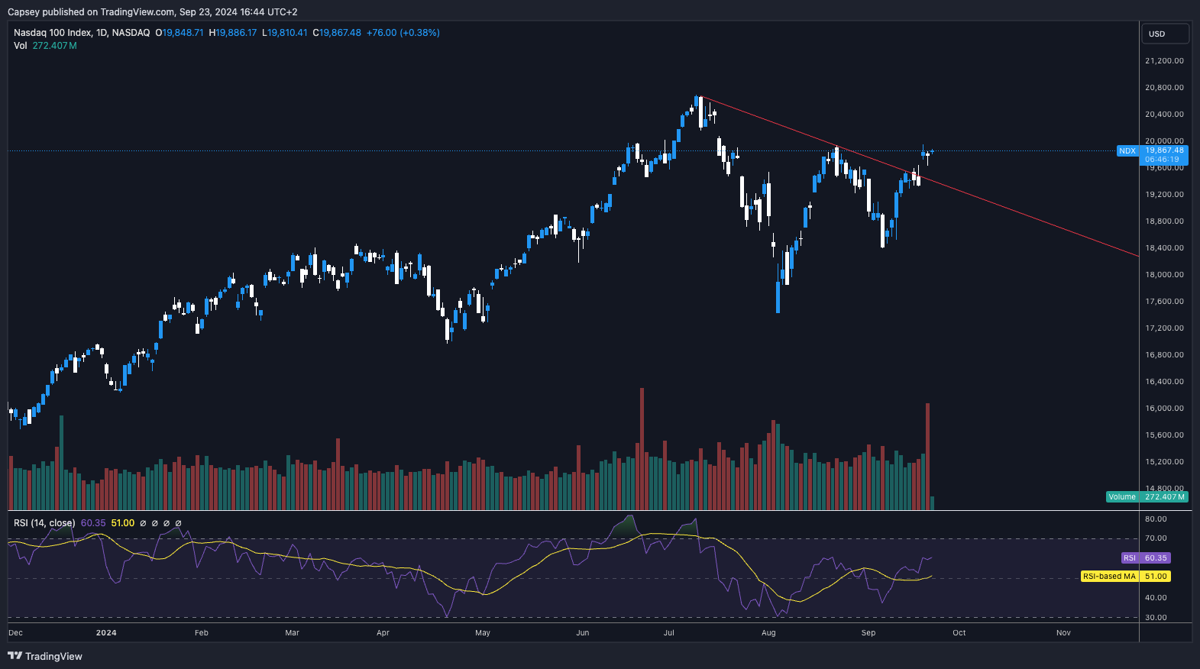Click the green Volume label on price axis
This screenshot has height=669, width=1200.
pos(1122,497)
